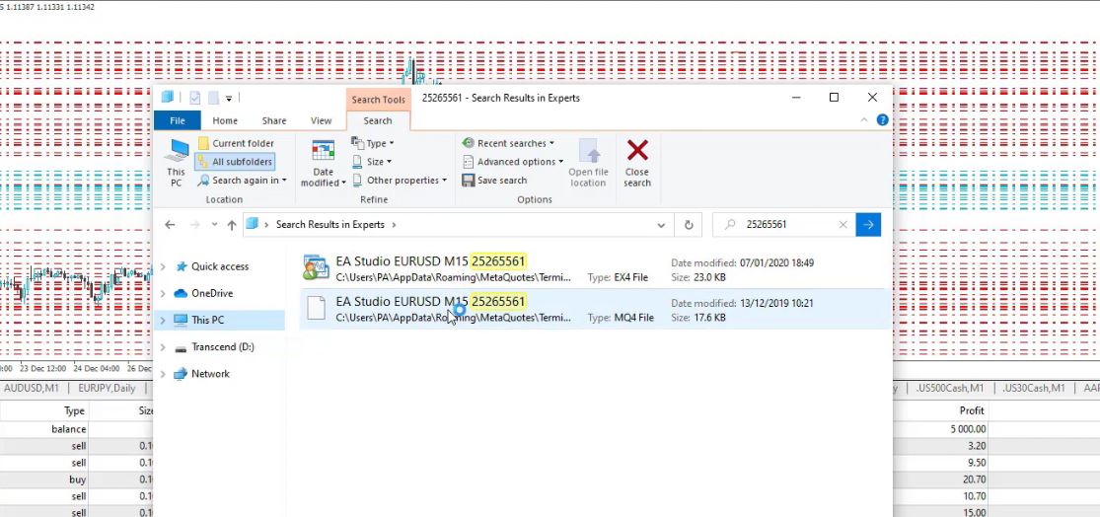Click the Open file location icon

[588, 151]
